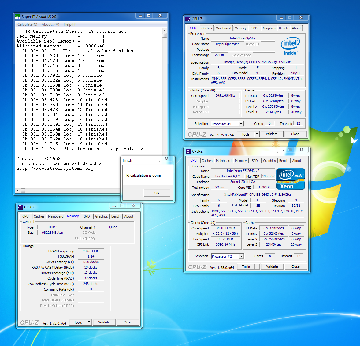Open Mainboard tab in Processor #2 window

click(x=224, y=161)
